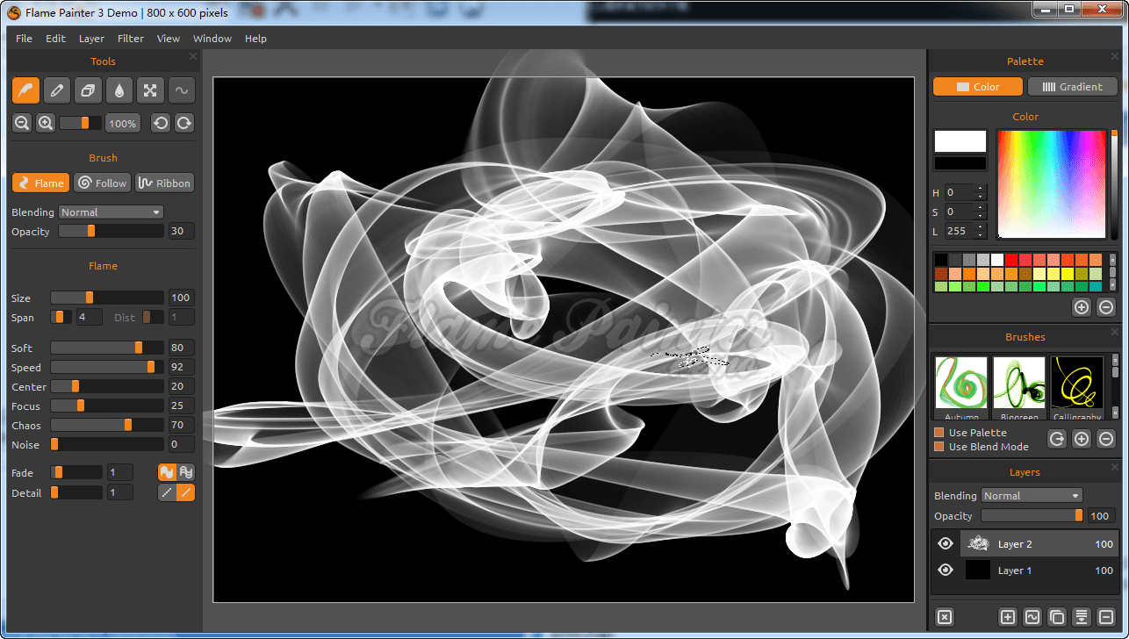Switch to the Follow brush mode
Image resolution: width=1129 pixels, height=639 pixels.
point(102,183)
